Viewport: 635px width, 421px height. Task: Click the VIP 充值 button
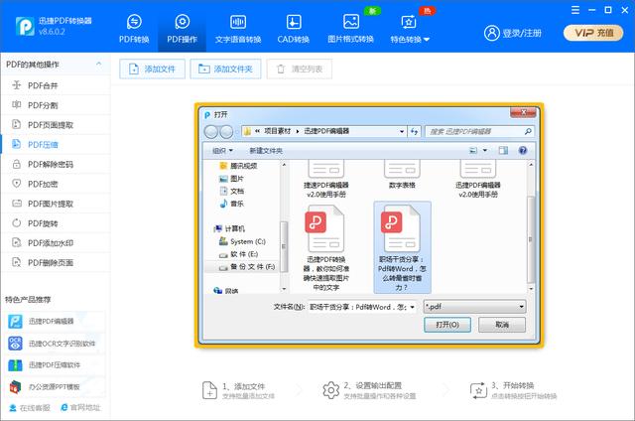pos(593,33)
